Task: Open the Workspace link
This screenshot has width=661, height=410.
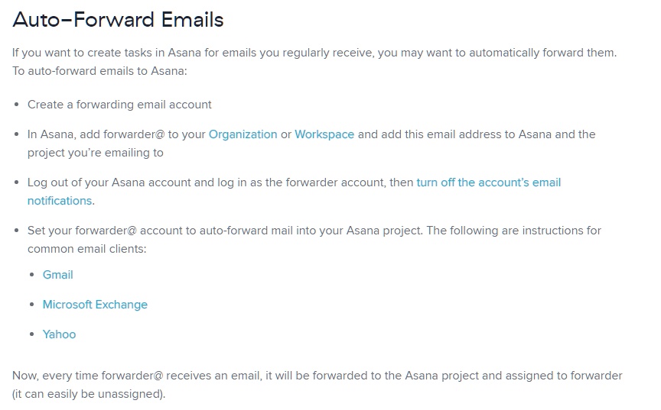Action: pos(324,134)
